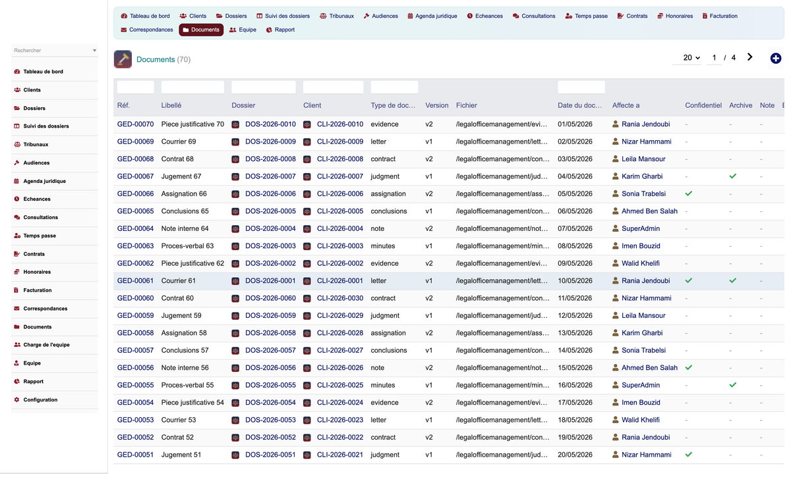This screenshot has width=791, height=489.
Task: Open the Rechercher dropdown in sidebar
Action: [55, 50]
